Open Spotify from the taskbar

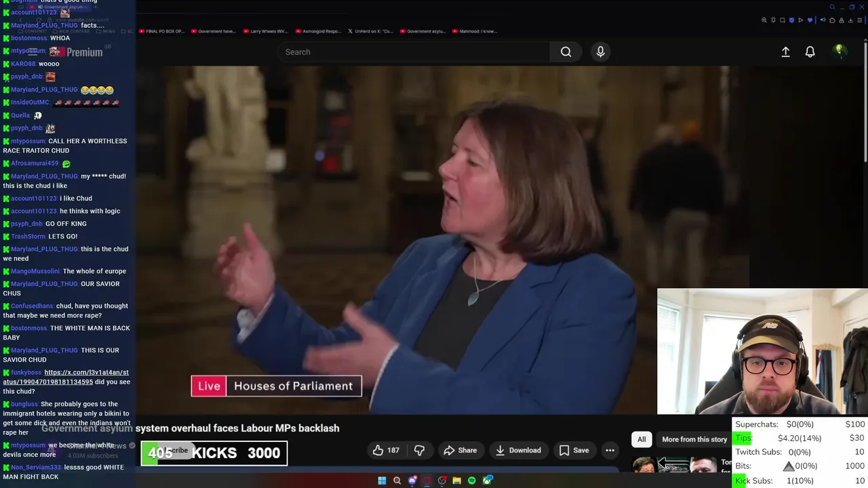point(472,481)
